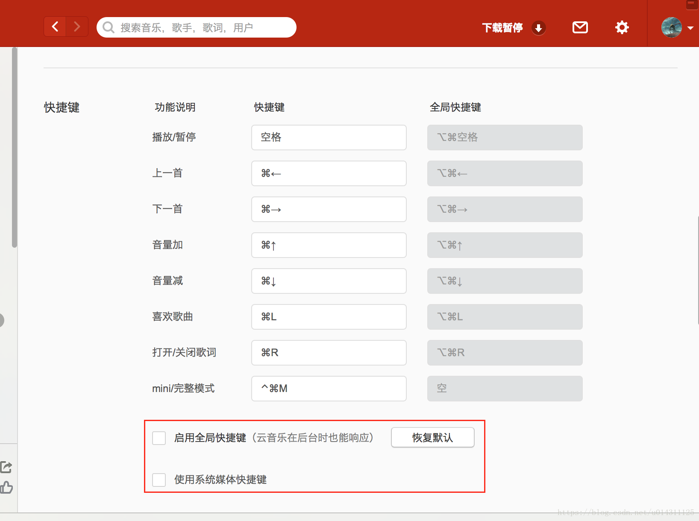Edit the 音量加 shortcut field

pos(329,245)
